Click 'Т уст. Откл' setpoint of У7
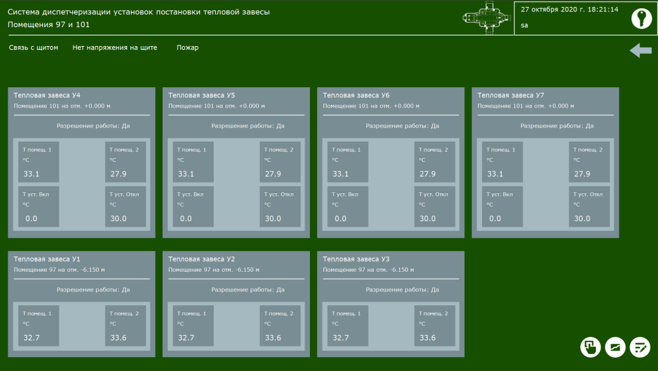 coord(589,207)
